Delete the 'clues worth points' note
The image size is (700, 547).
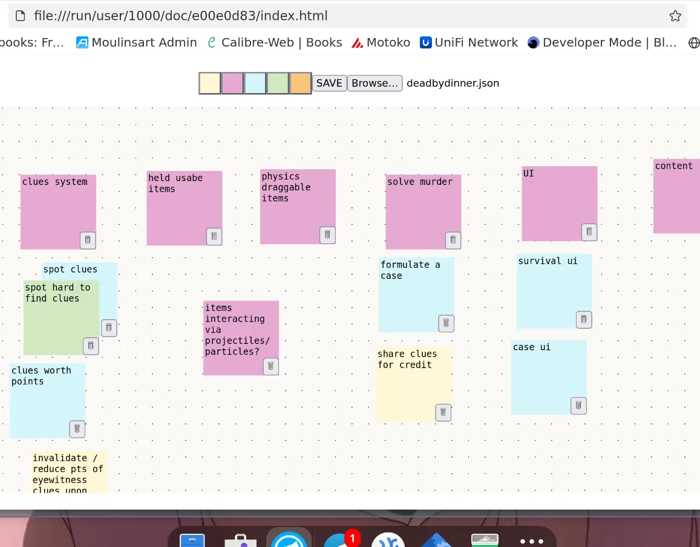(x=77, y=429)
